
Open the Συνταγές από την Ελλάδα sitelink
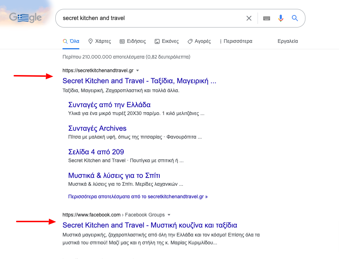coord(109,105)
